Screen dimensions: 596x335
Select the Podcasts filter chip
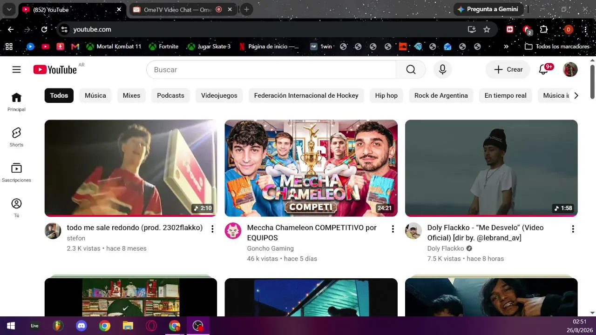[170, 95]
